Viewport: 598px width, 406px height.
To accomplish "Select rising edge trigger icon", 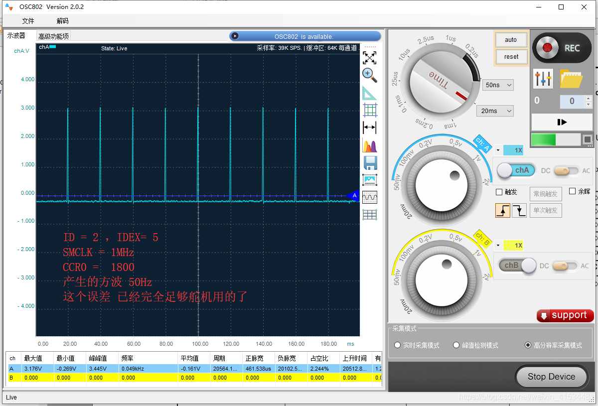I will pos(502,210).
